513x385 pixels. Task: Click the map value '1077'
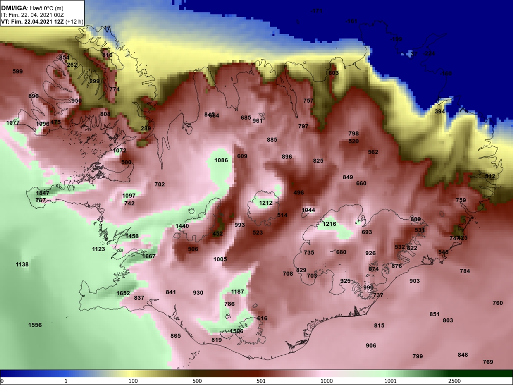pos(13,123)
